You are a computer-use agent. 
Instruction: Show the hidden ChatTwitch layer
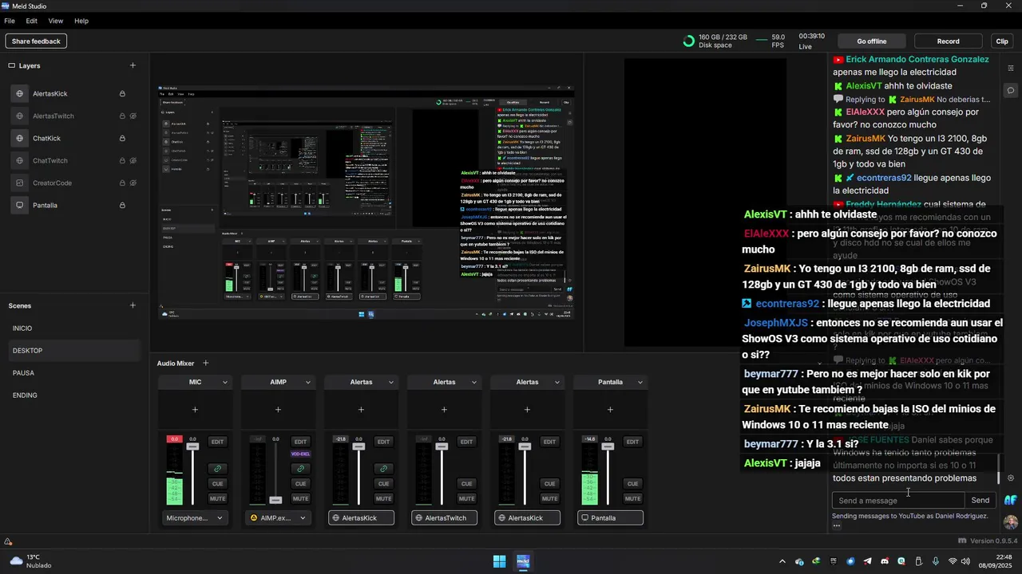pos(133,161)
